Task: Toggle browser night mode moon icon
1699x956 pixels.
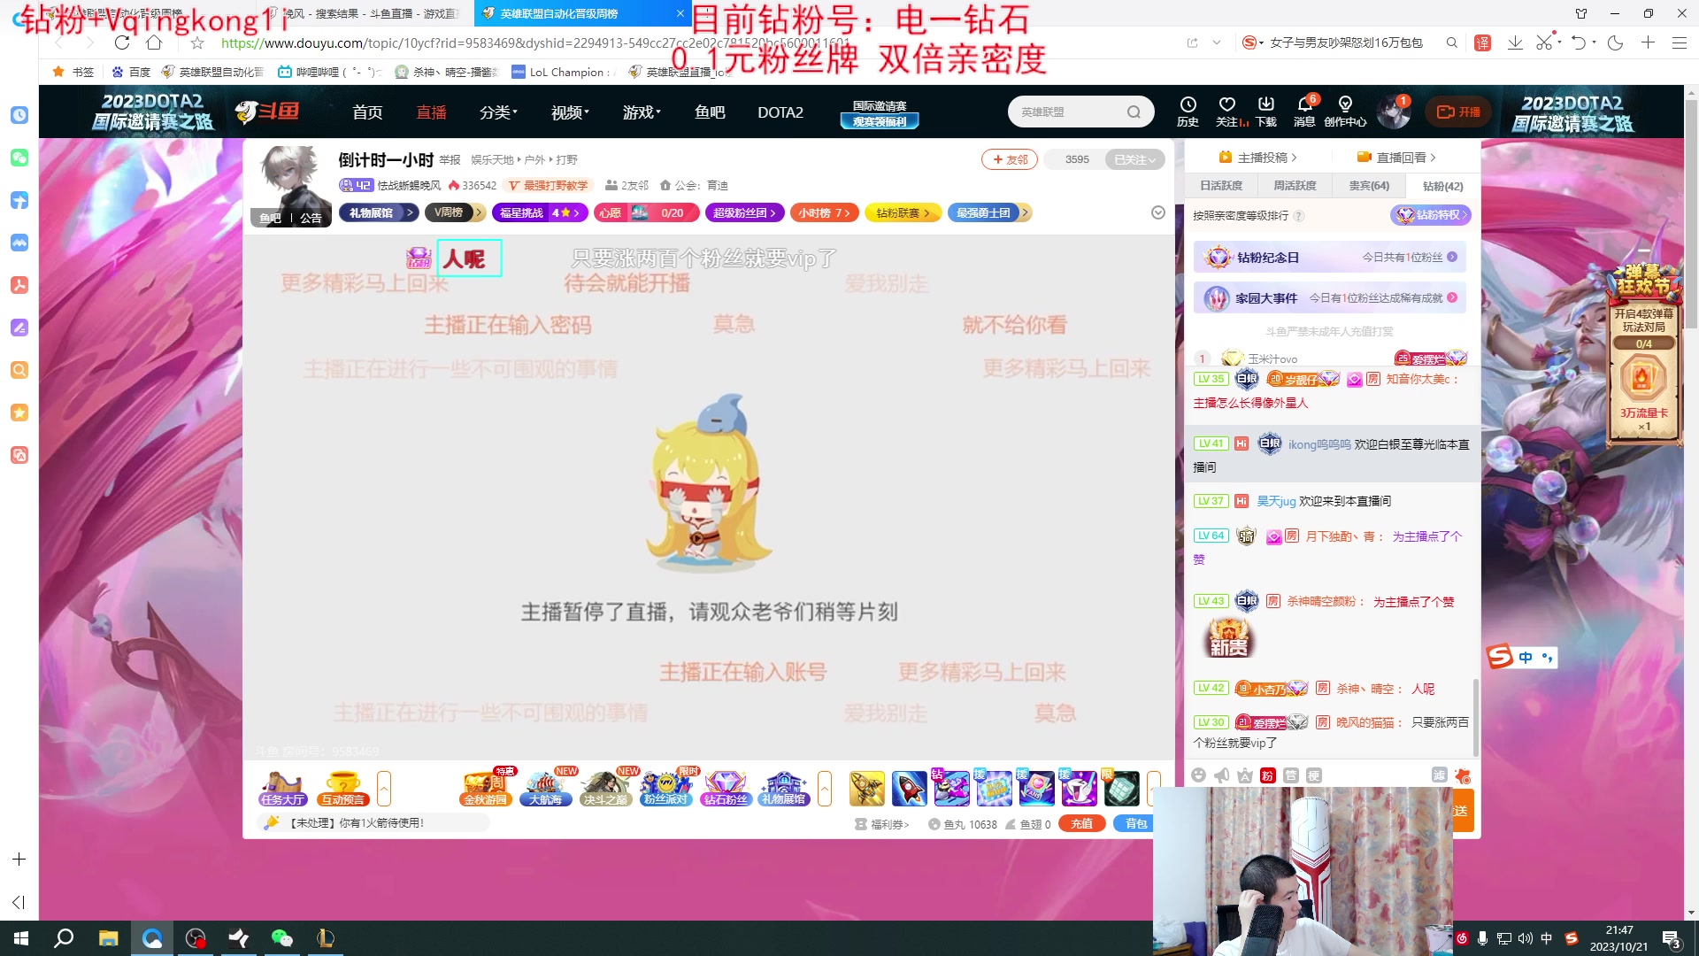Action: [1615, 42]
